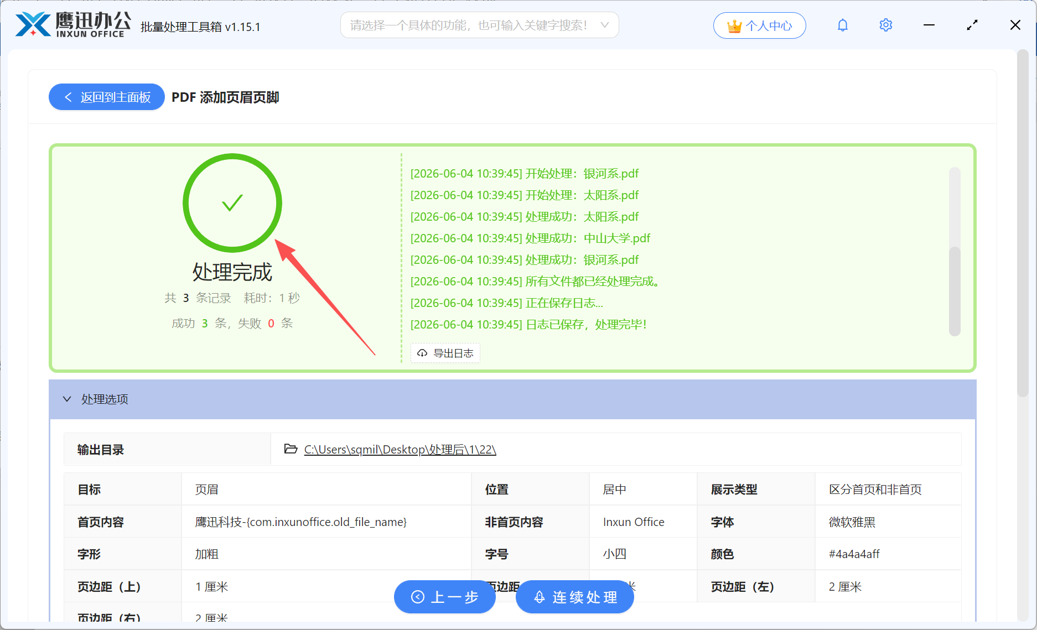Screen dimensions: 1037x630
Task: Click the 处理完成 status text
Action: [232, 272]
